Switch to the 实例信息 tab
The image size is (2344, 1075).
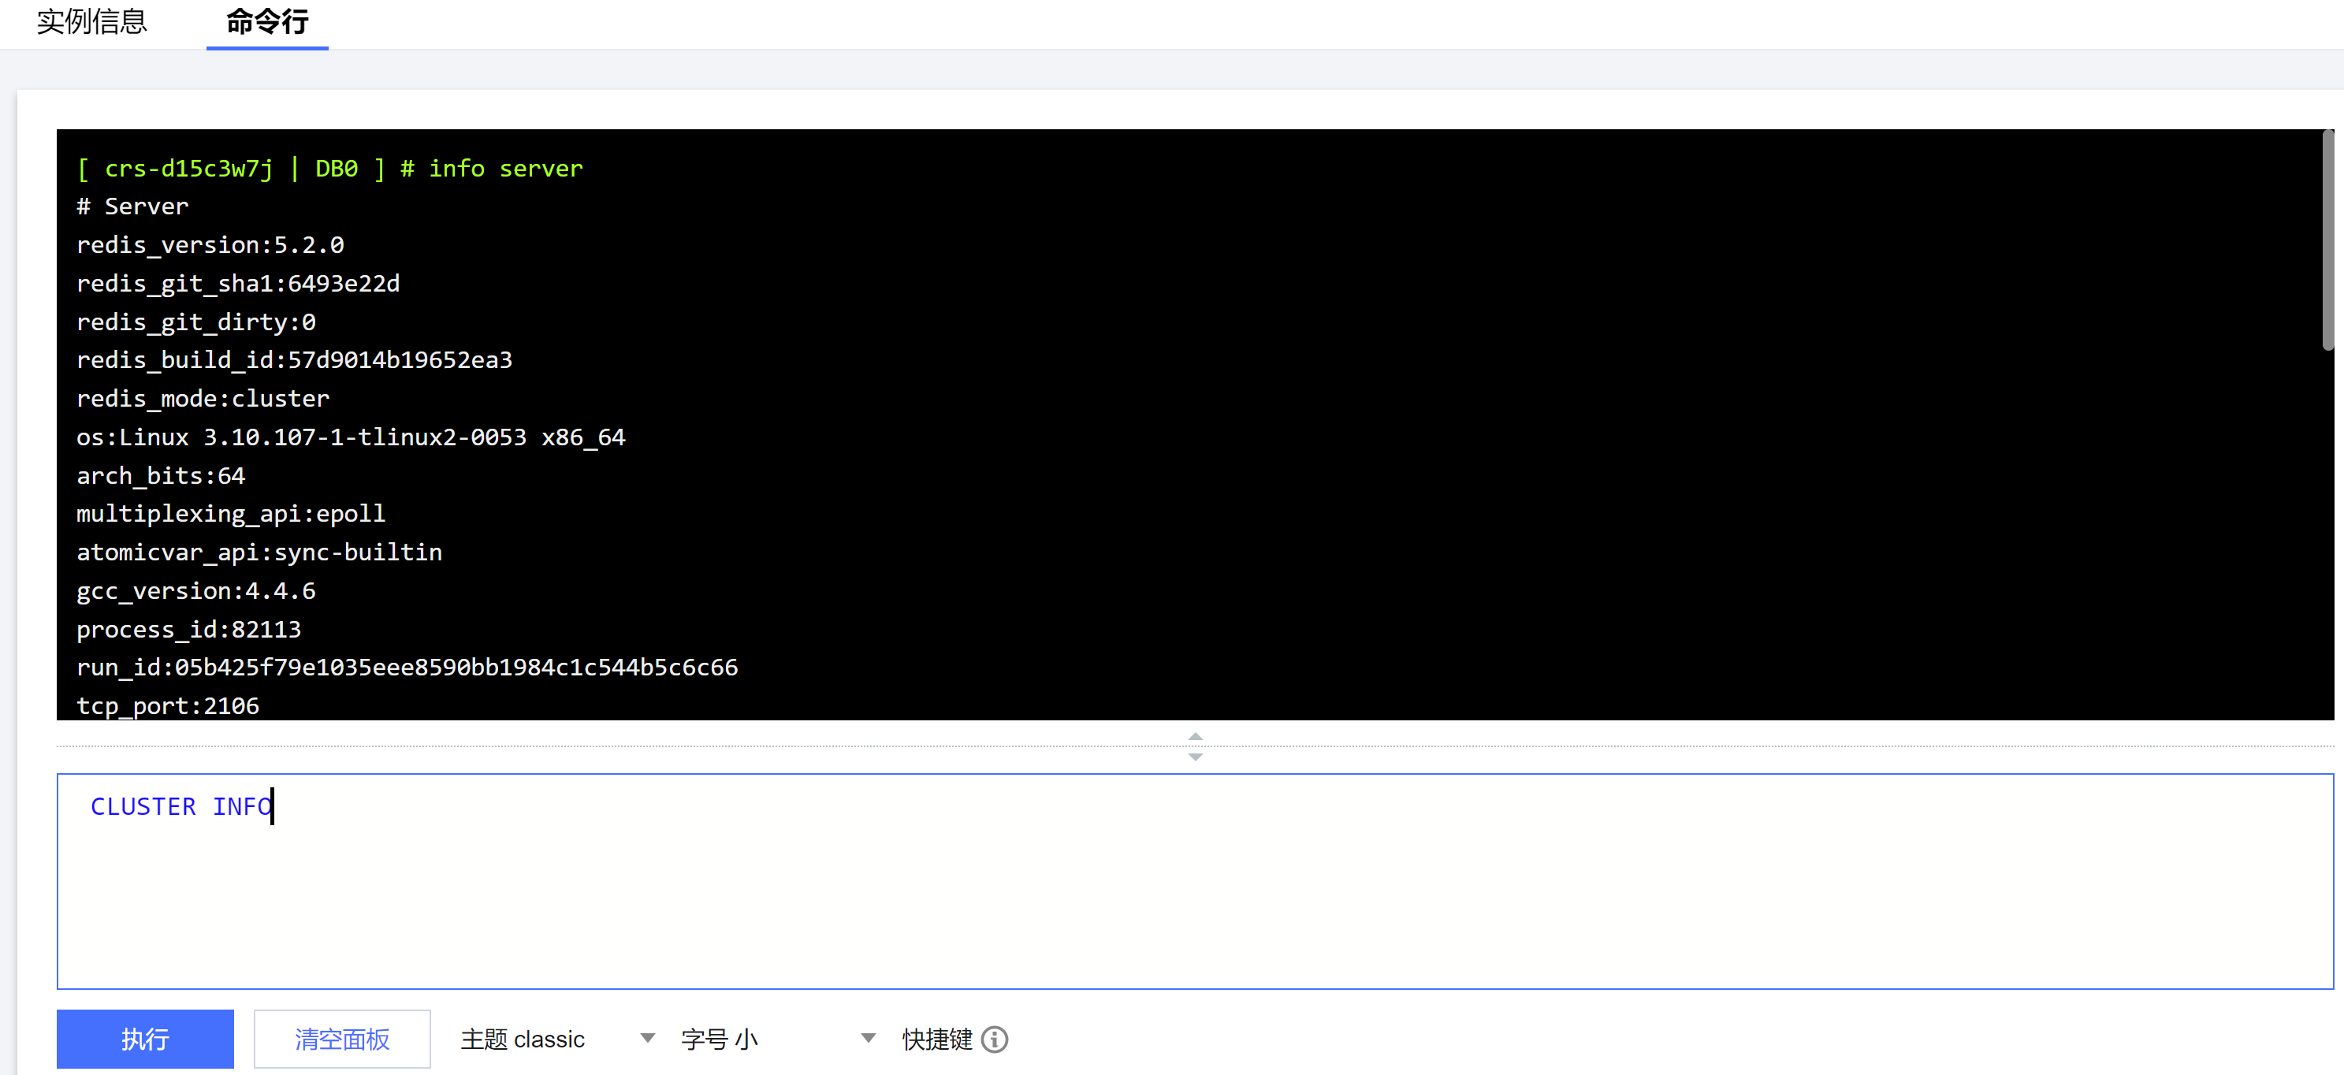(x=91, y=22)
